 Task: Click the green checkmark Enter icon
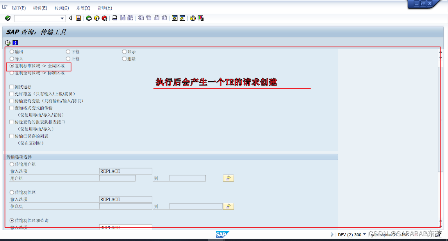click(8, 18)
